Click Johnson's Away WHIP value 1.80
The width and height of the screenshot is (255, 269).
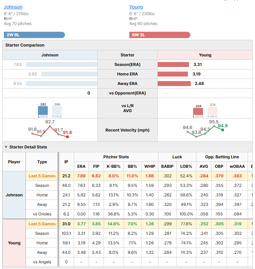[x=150, y=204]
